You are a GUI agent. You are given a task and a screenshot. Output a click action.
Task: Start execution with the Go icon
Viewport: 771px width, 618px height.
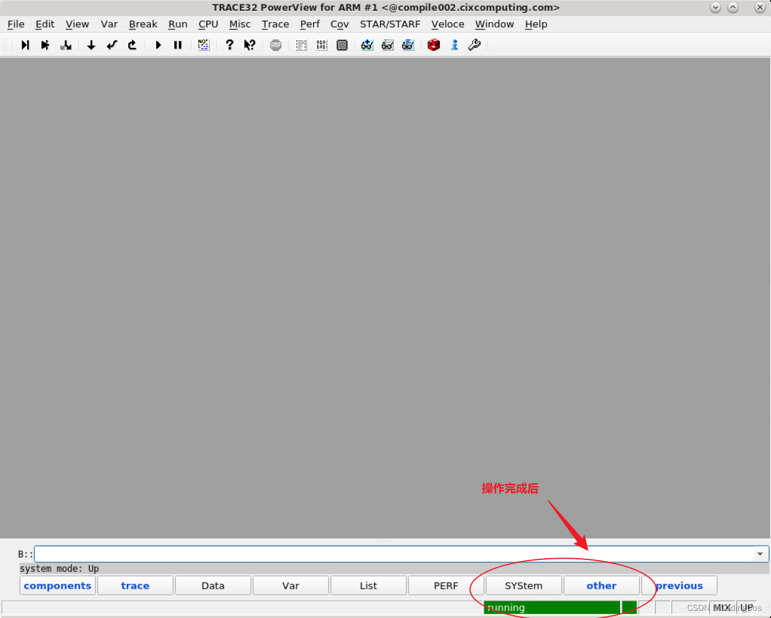158,45
